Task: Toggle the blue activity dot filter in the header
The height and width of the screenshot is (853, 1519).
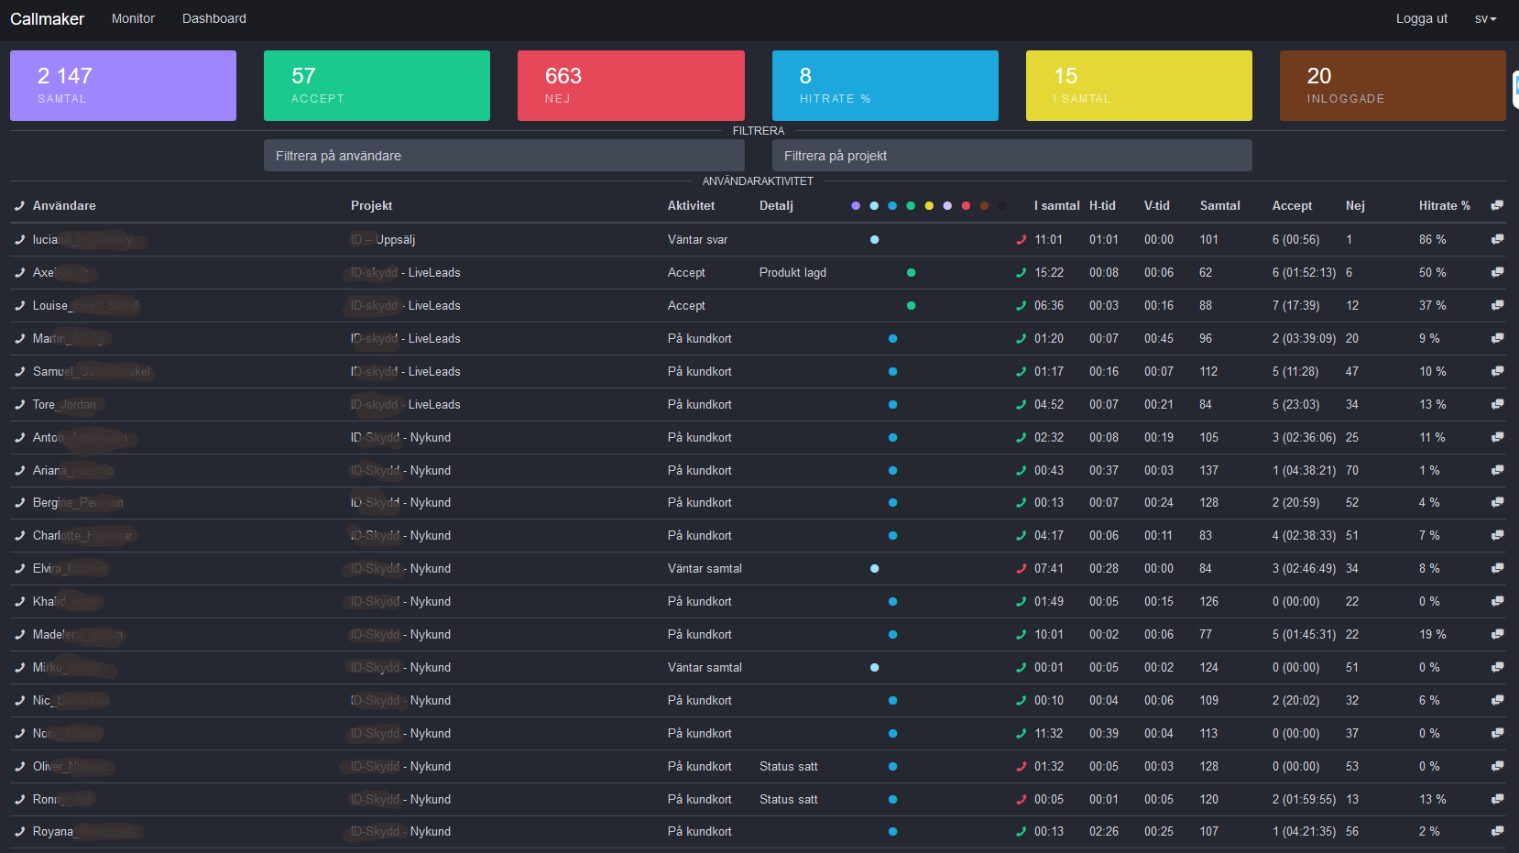Action: tap(892, 205)
